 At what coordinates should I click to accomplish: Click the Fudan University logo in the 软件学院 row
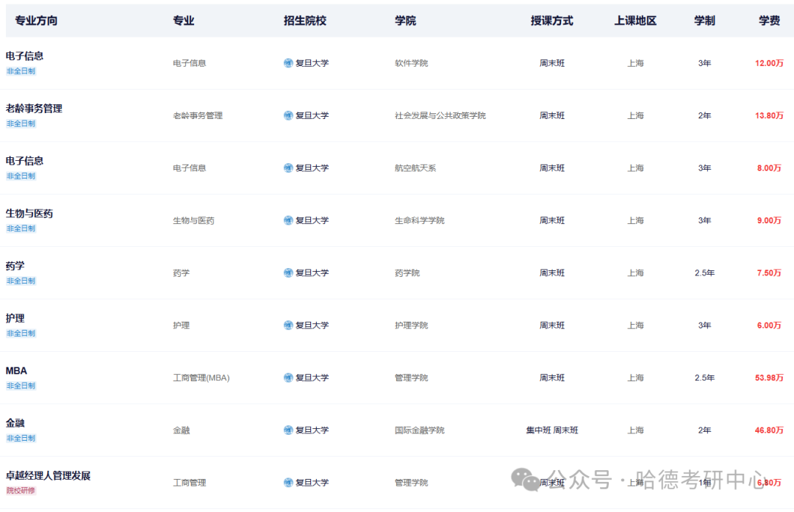[x=288, y=63]
